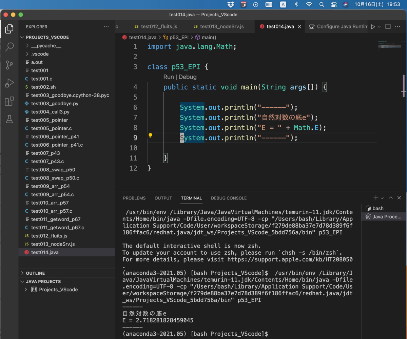
Task: Toggle the sidebar with the Explorer icon
Action: click(9, 29)
